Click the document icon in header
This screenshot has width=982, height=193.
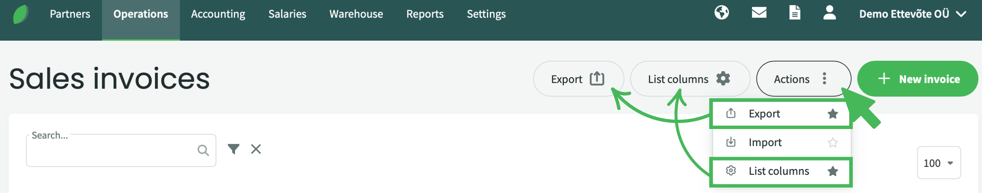tap(794, 13)
